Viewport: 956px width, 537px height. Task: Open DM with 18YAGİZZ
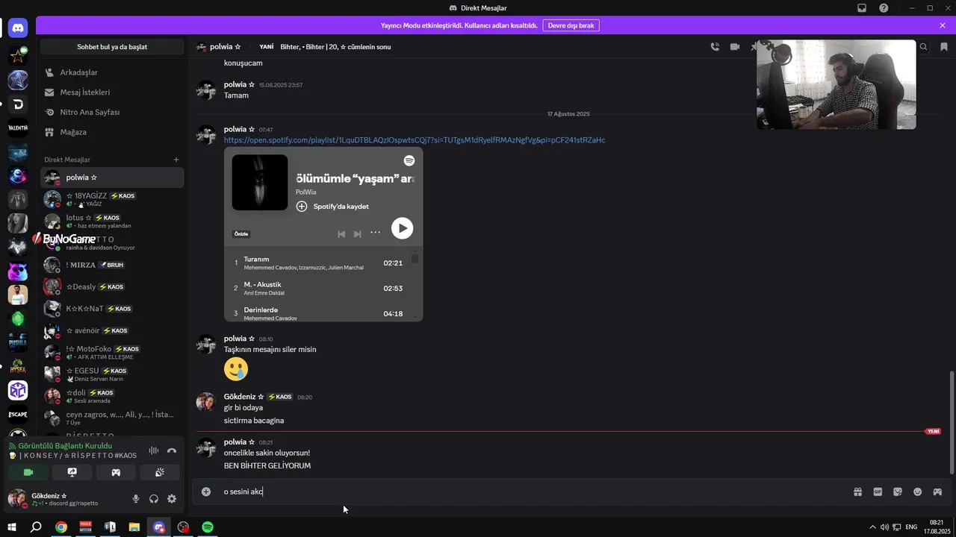point(112,199)
